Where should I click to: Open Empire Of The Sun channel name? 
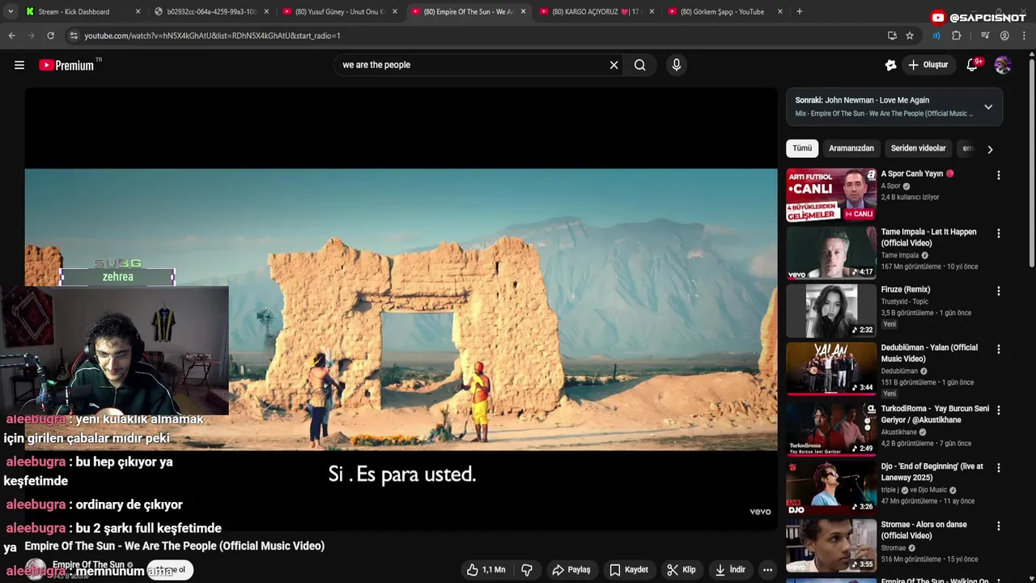click(88, 564)
